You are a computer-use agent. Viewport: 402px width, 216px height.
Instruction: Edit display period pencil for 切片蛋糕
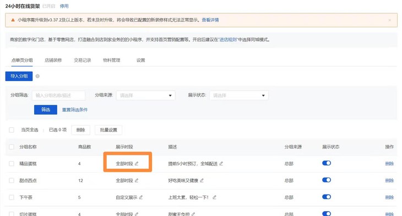(x=137, y=214)
